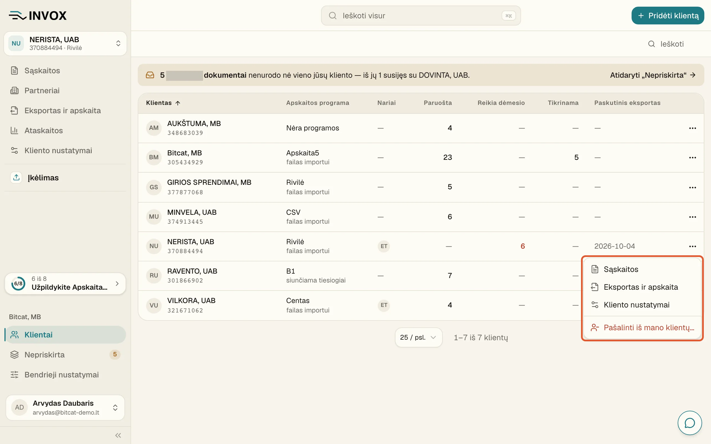Open Bendrieji nustatymai settings
This screenshot has height=444, width=711.
tap(65, 375)
